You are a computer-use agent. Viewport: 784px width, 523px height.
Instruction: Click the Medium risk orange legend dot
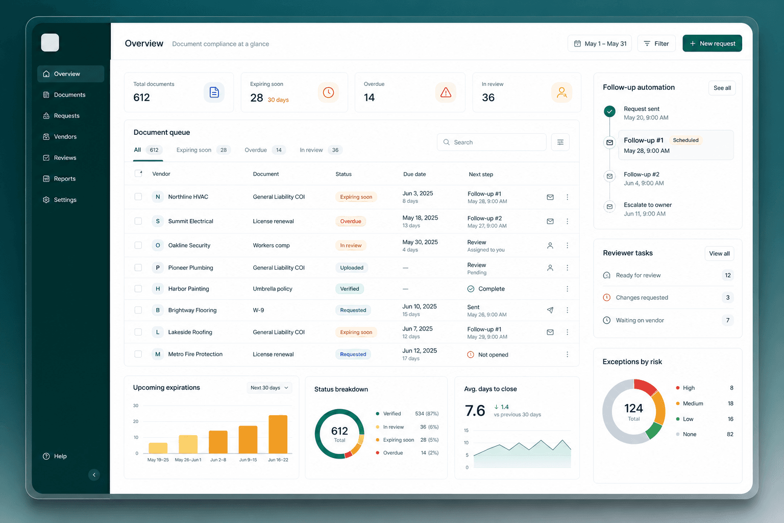677,403
